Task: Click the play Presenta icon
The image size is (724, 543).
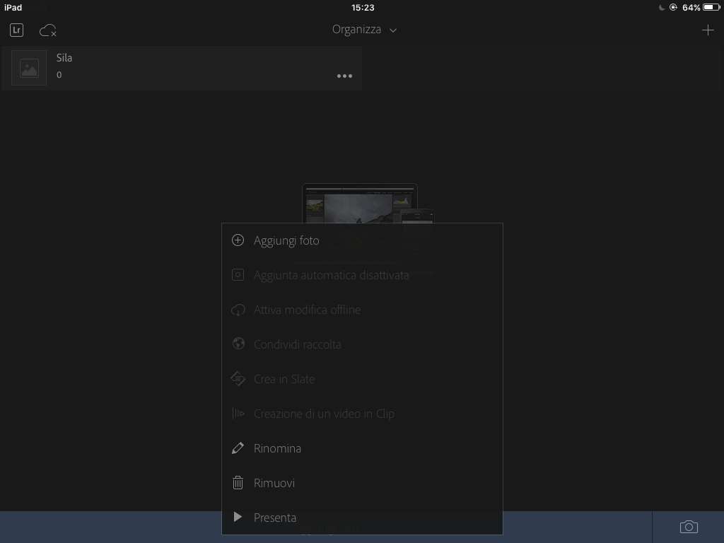Action: coord(238,517)
